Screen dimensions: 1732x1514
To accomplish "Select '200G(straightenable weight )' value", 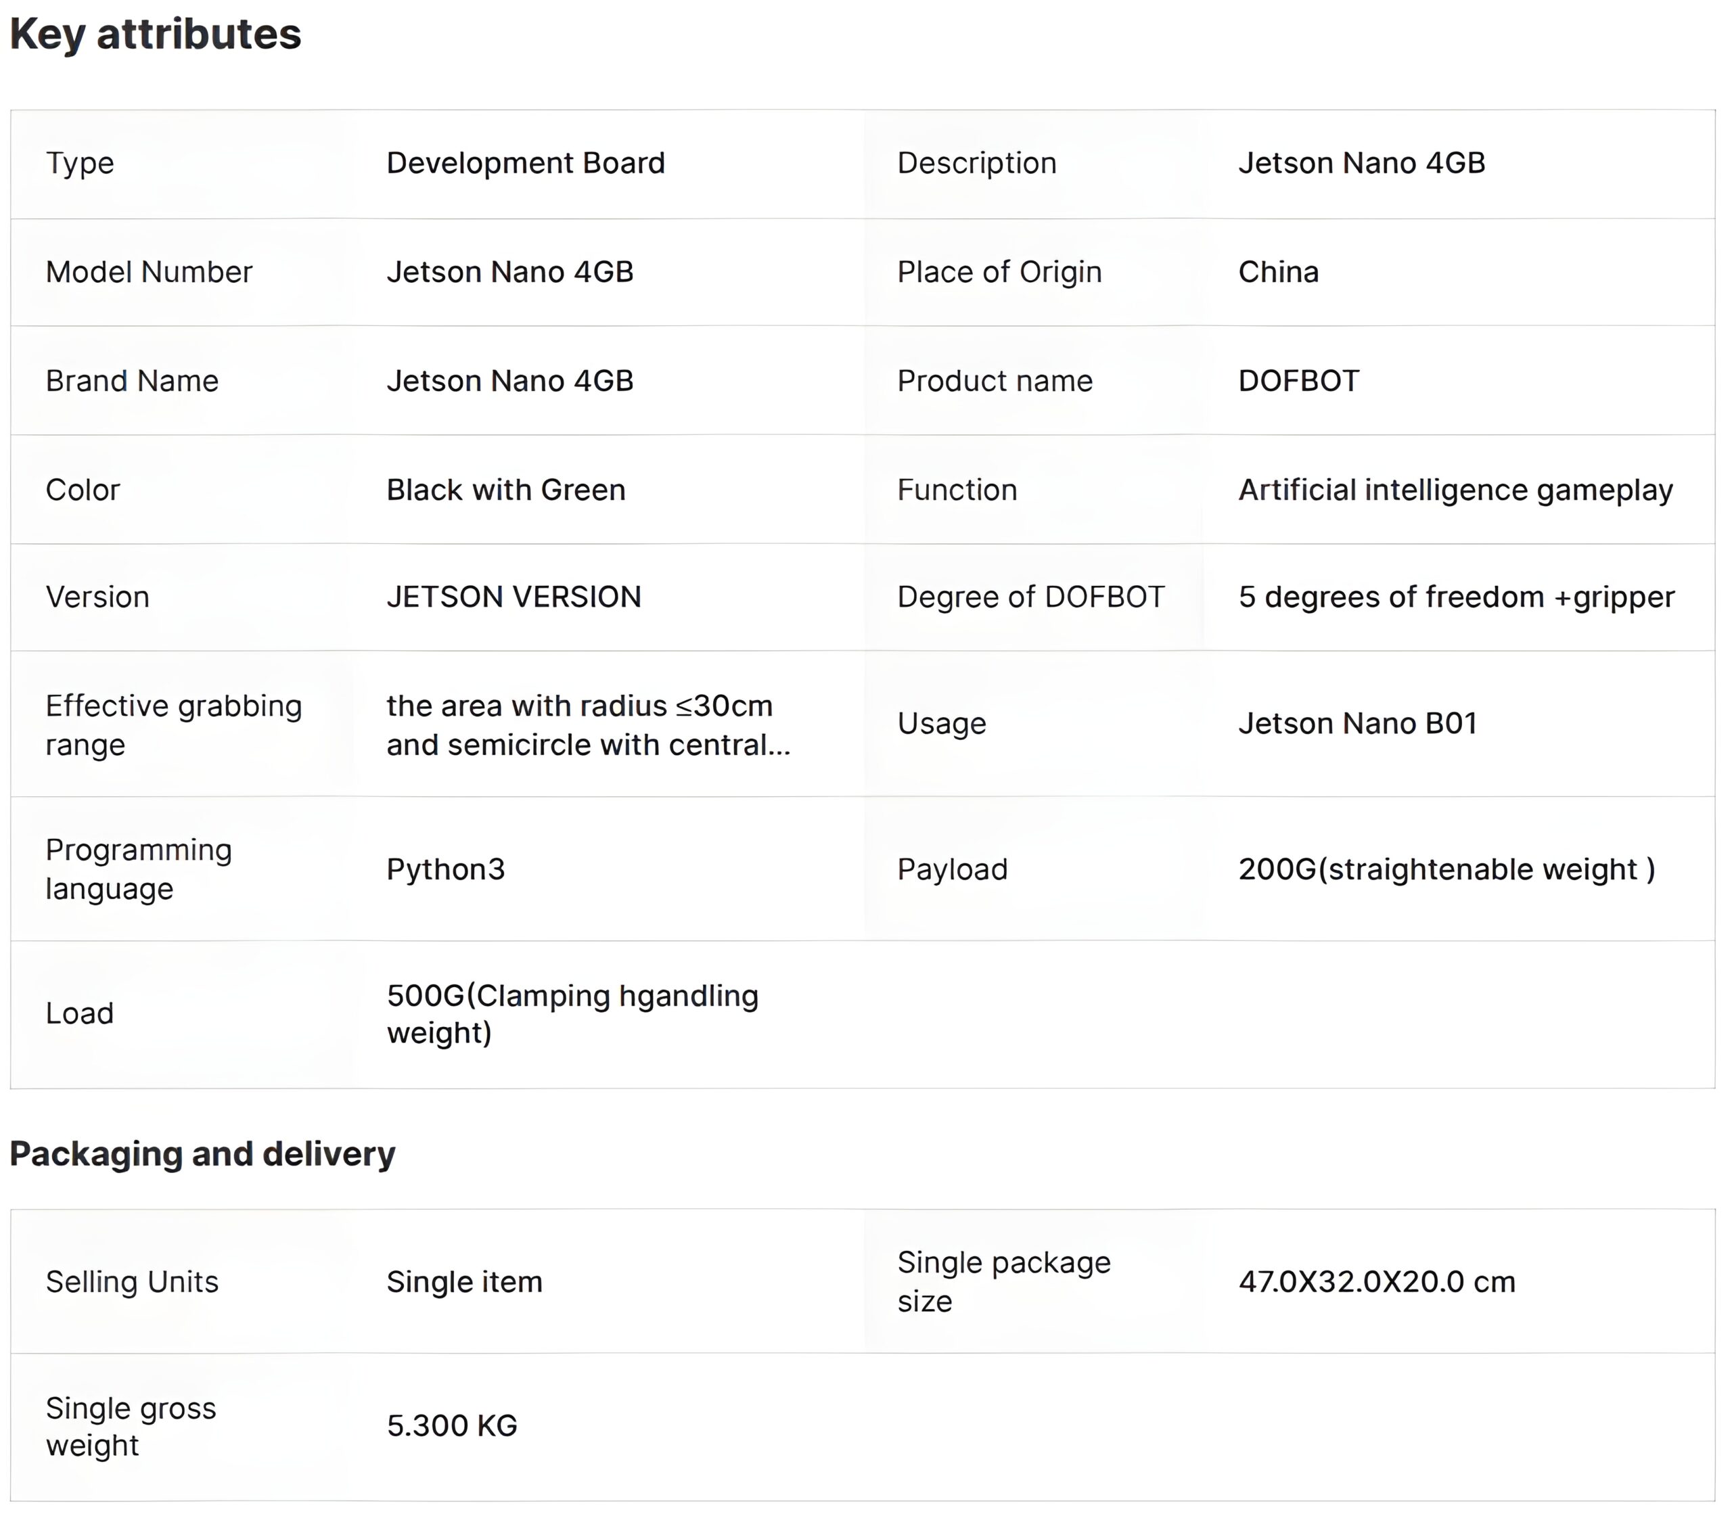I will (x=1446, y=869).
